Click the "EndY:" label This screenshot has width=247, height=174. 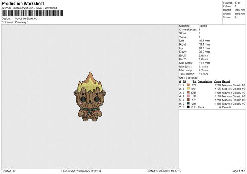[x=183, y=59]
